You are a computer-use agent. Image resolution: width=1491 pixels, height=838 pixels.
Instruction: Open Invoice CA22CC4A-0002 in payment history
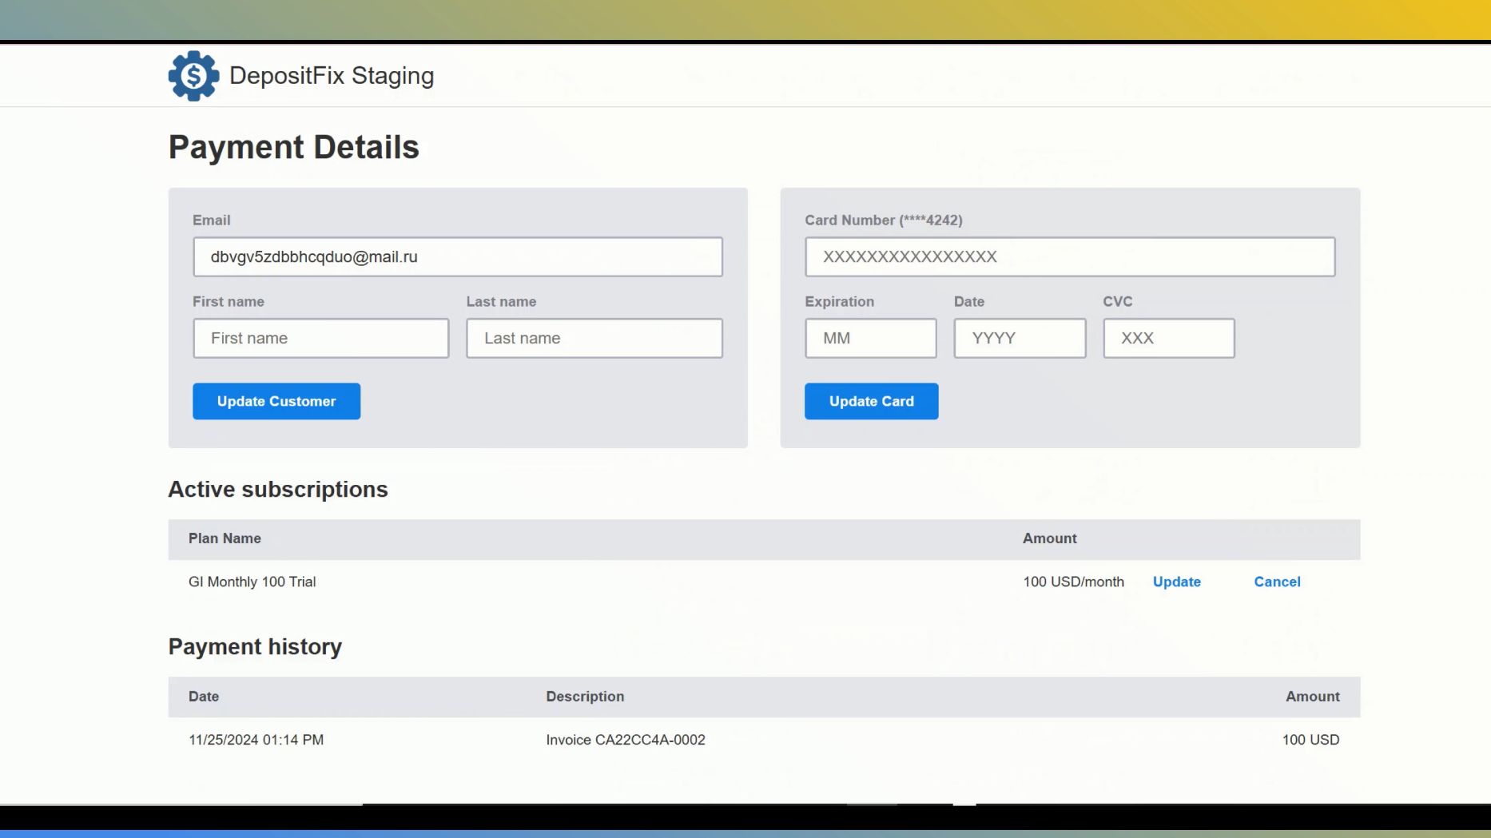click(x=625, y=741)
